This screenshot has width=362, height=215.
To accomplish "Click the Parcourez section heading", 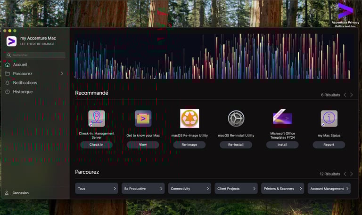I will click(87, 172).
